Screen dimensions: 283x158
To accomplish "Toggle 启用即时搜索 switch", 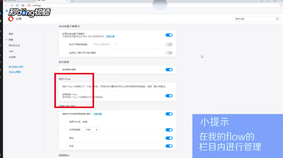I will click(169, 69).
